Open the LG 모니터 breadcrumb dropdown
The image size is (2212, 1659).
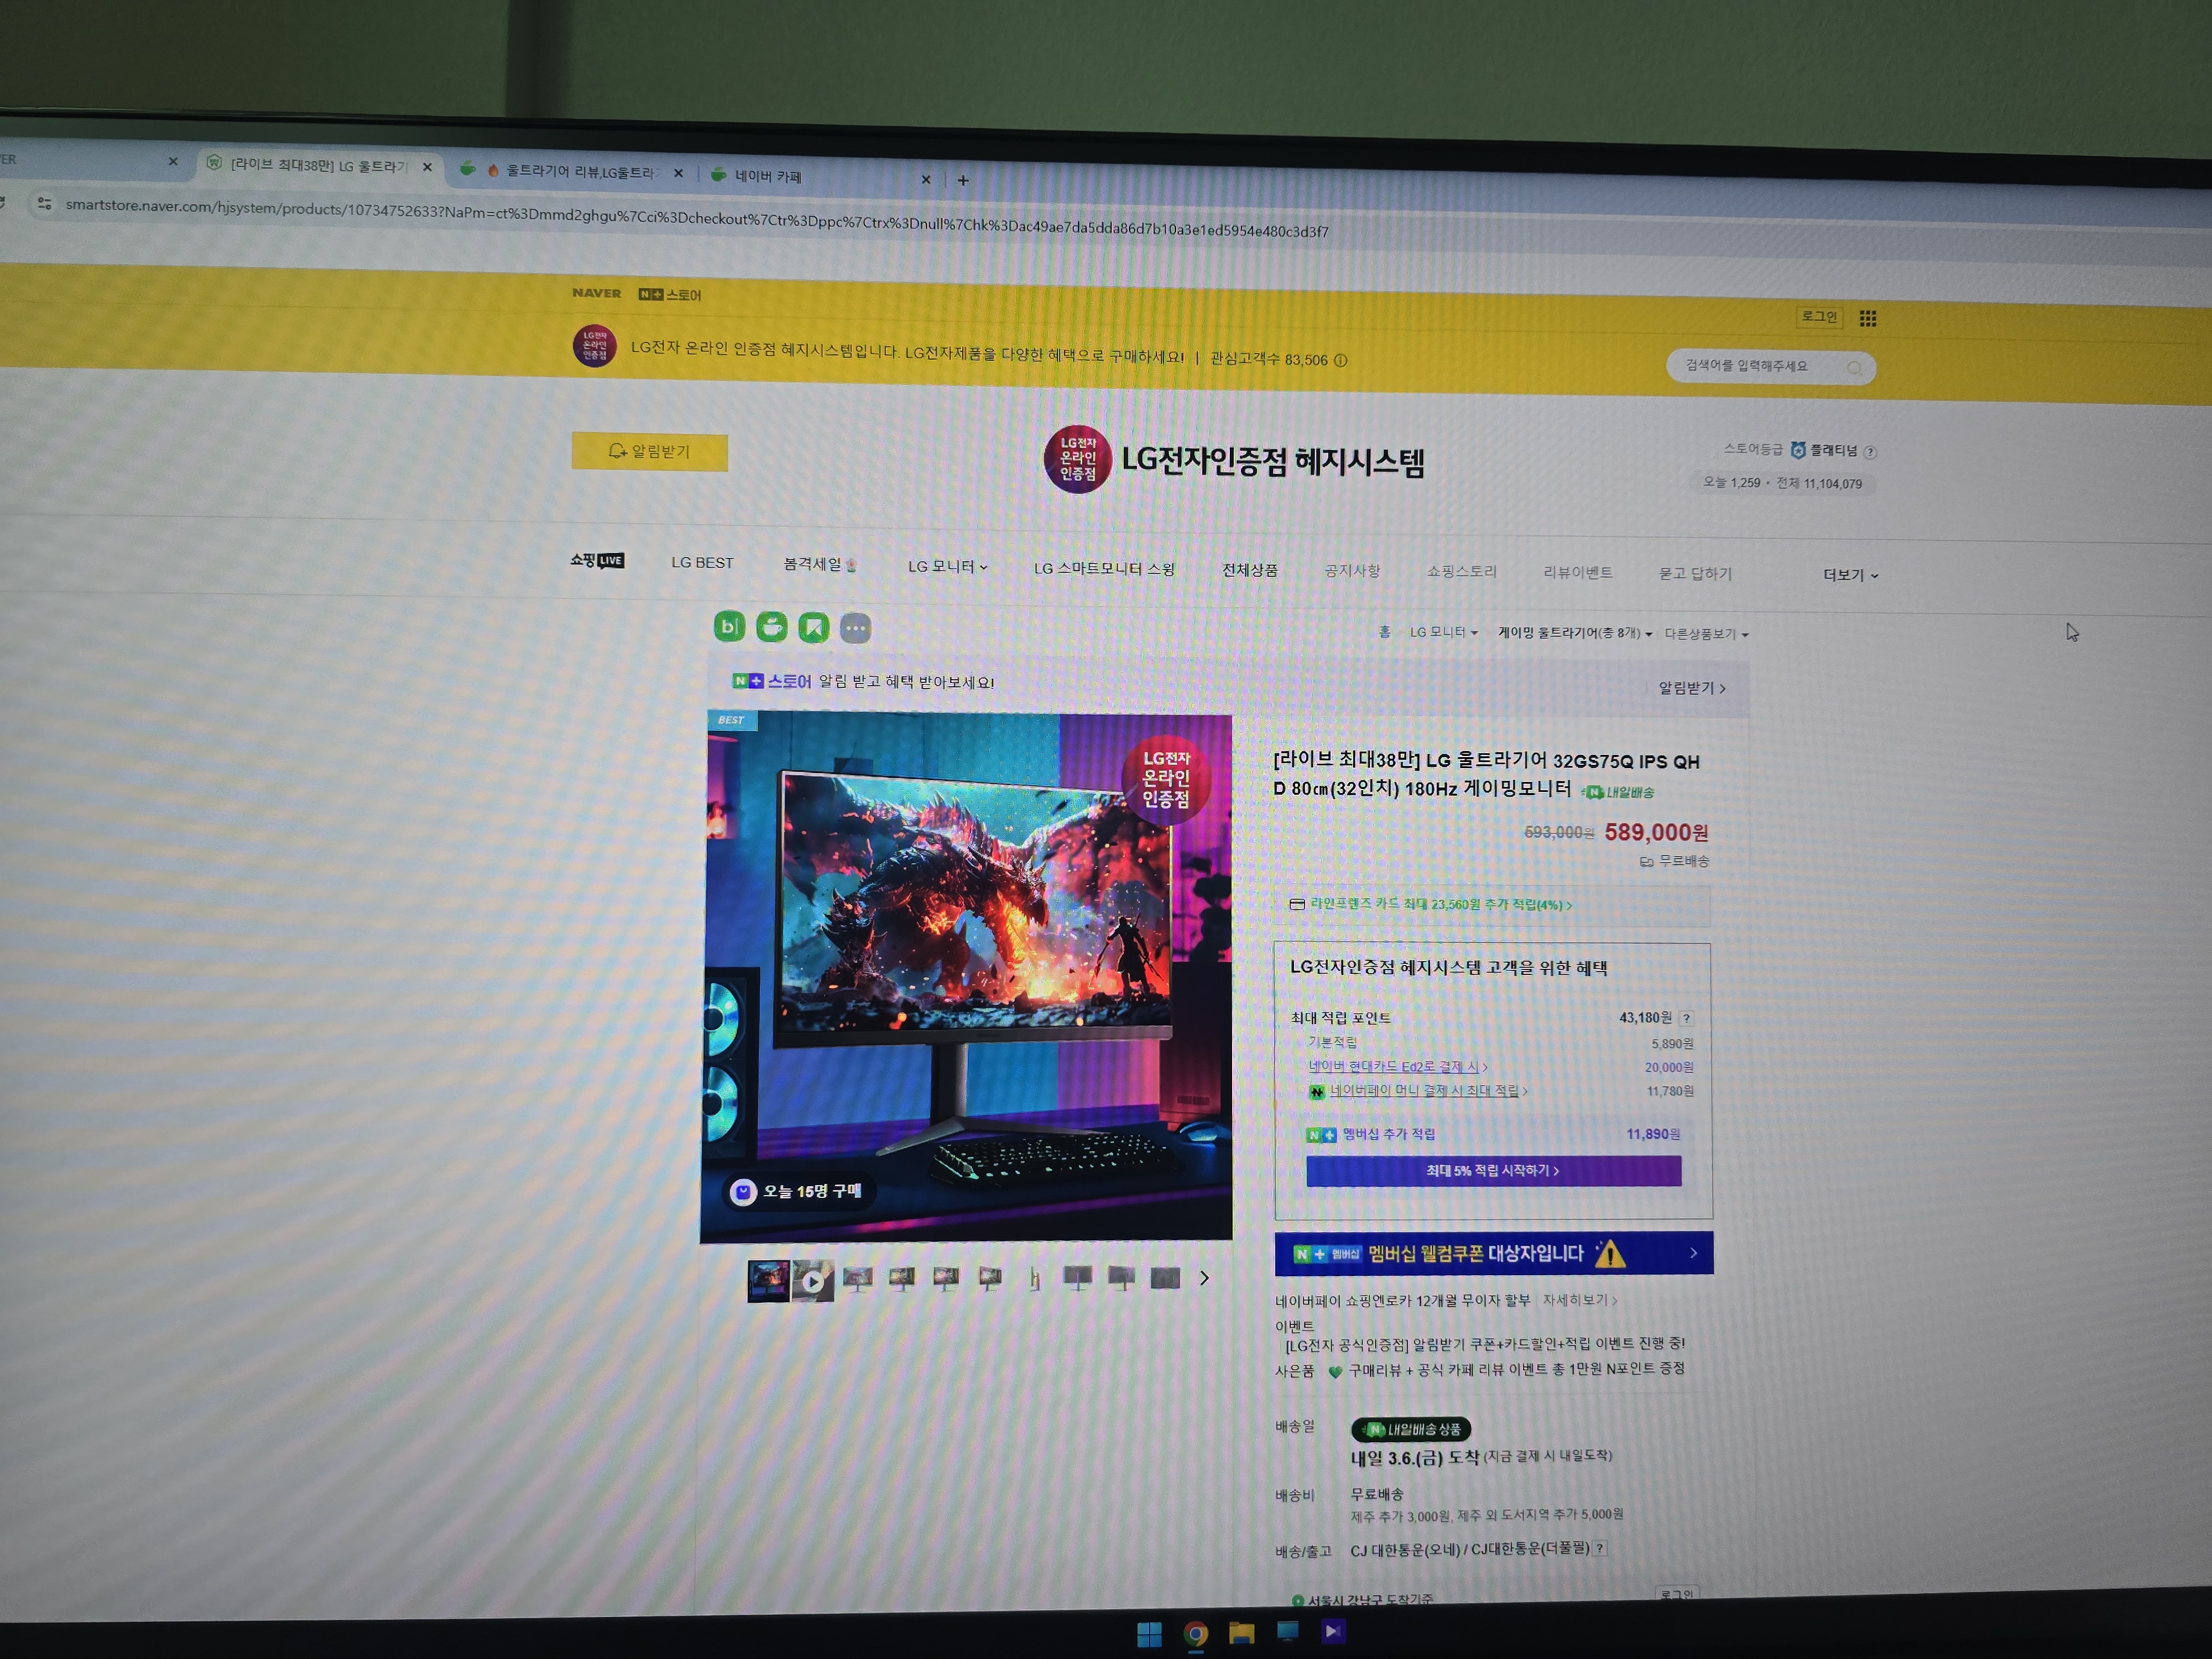point(1443,632)
